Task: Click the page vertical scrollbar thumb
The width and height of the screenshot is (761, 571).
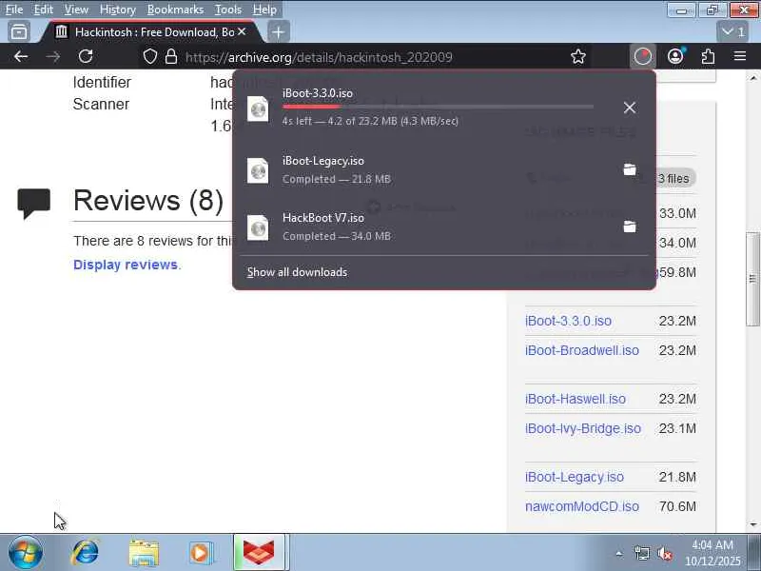Action: 752,279
